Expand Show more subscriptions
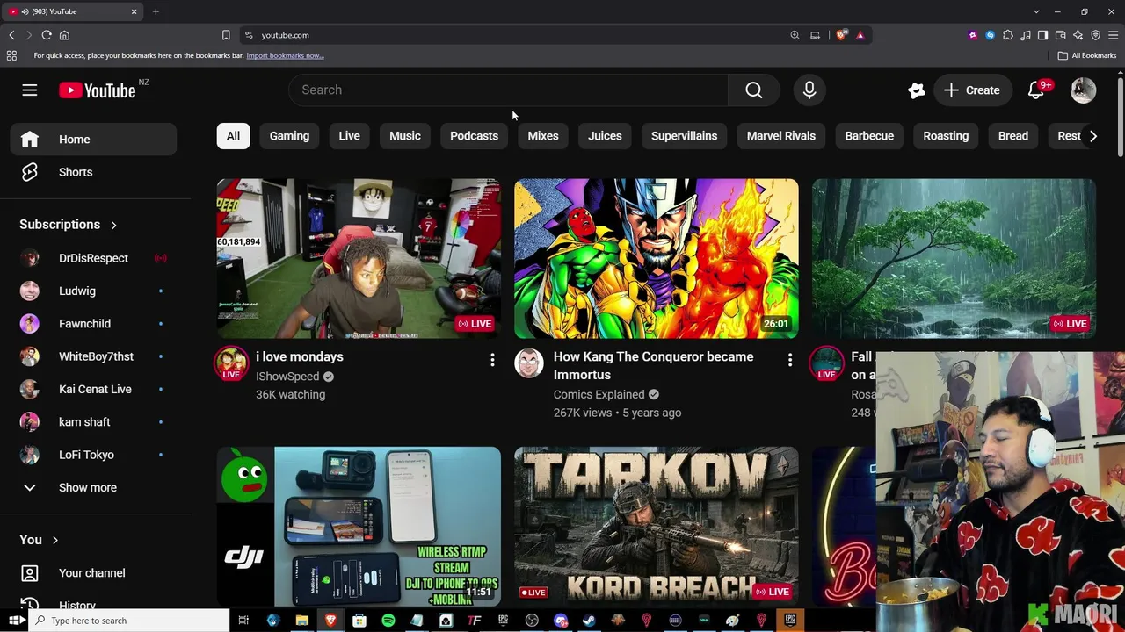1125x632 pixels. pos(94,487)
